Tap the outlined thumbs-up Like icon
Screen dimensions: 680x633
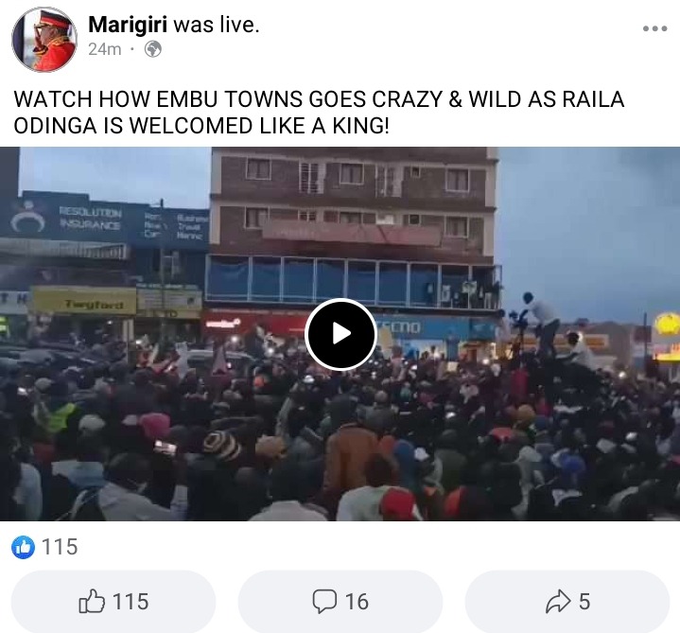point(92,601)
